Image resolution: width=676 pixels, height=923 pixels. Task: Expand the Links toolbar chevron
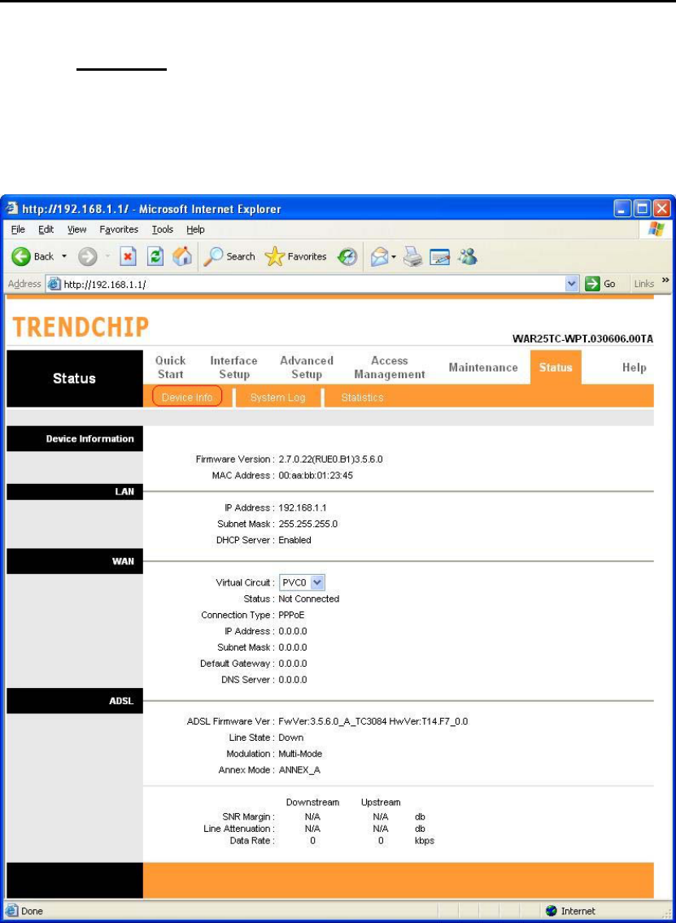point(666,281)
